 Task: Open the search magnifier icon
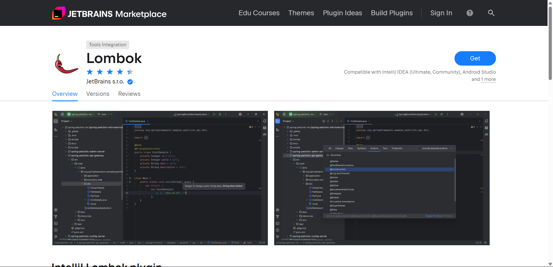point(491,13)
